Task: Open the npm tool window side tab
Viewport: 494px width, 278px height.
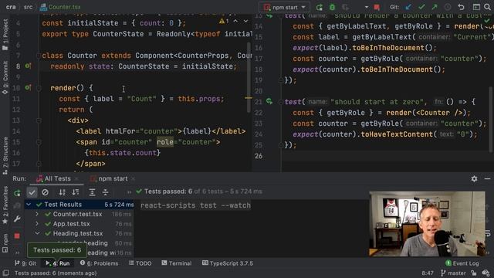Action: pyautogui.click(x=5, y=243)
